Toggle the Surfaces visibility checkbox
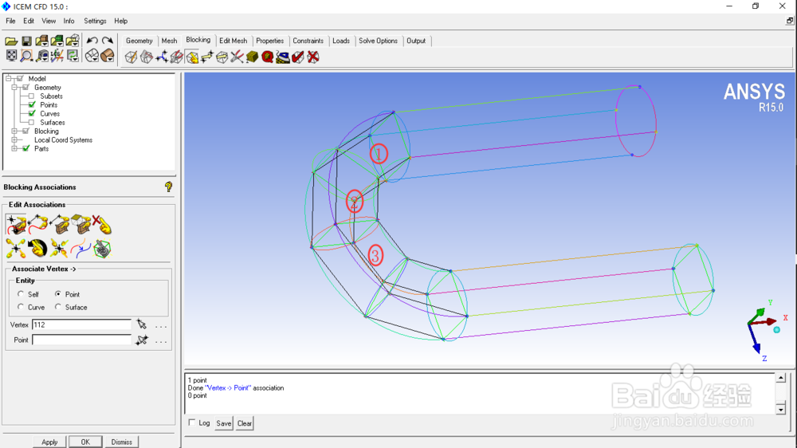This screenshot has width=797, height=448. click(32, 122)
